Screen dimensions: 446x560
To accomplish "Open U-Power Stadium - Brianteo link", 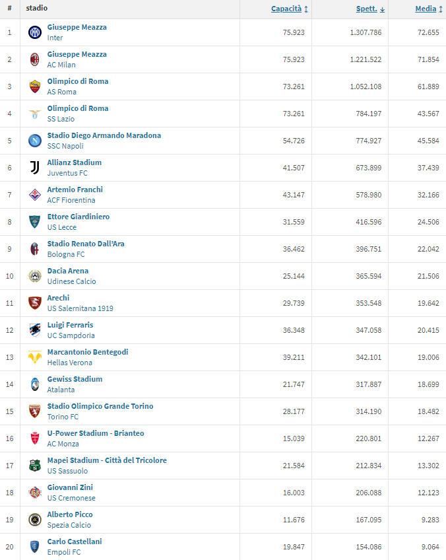I will [x=96, y=433].
